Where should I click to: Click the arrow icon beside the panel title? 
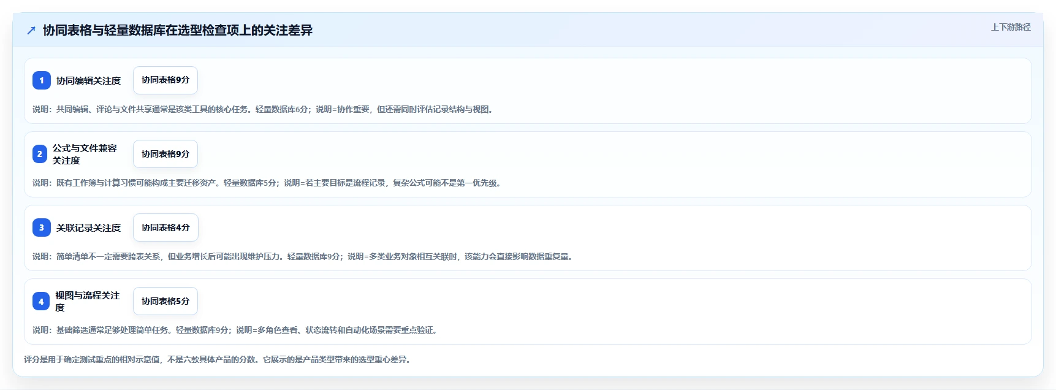click(31, 31)
